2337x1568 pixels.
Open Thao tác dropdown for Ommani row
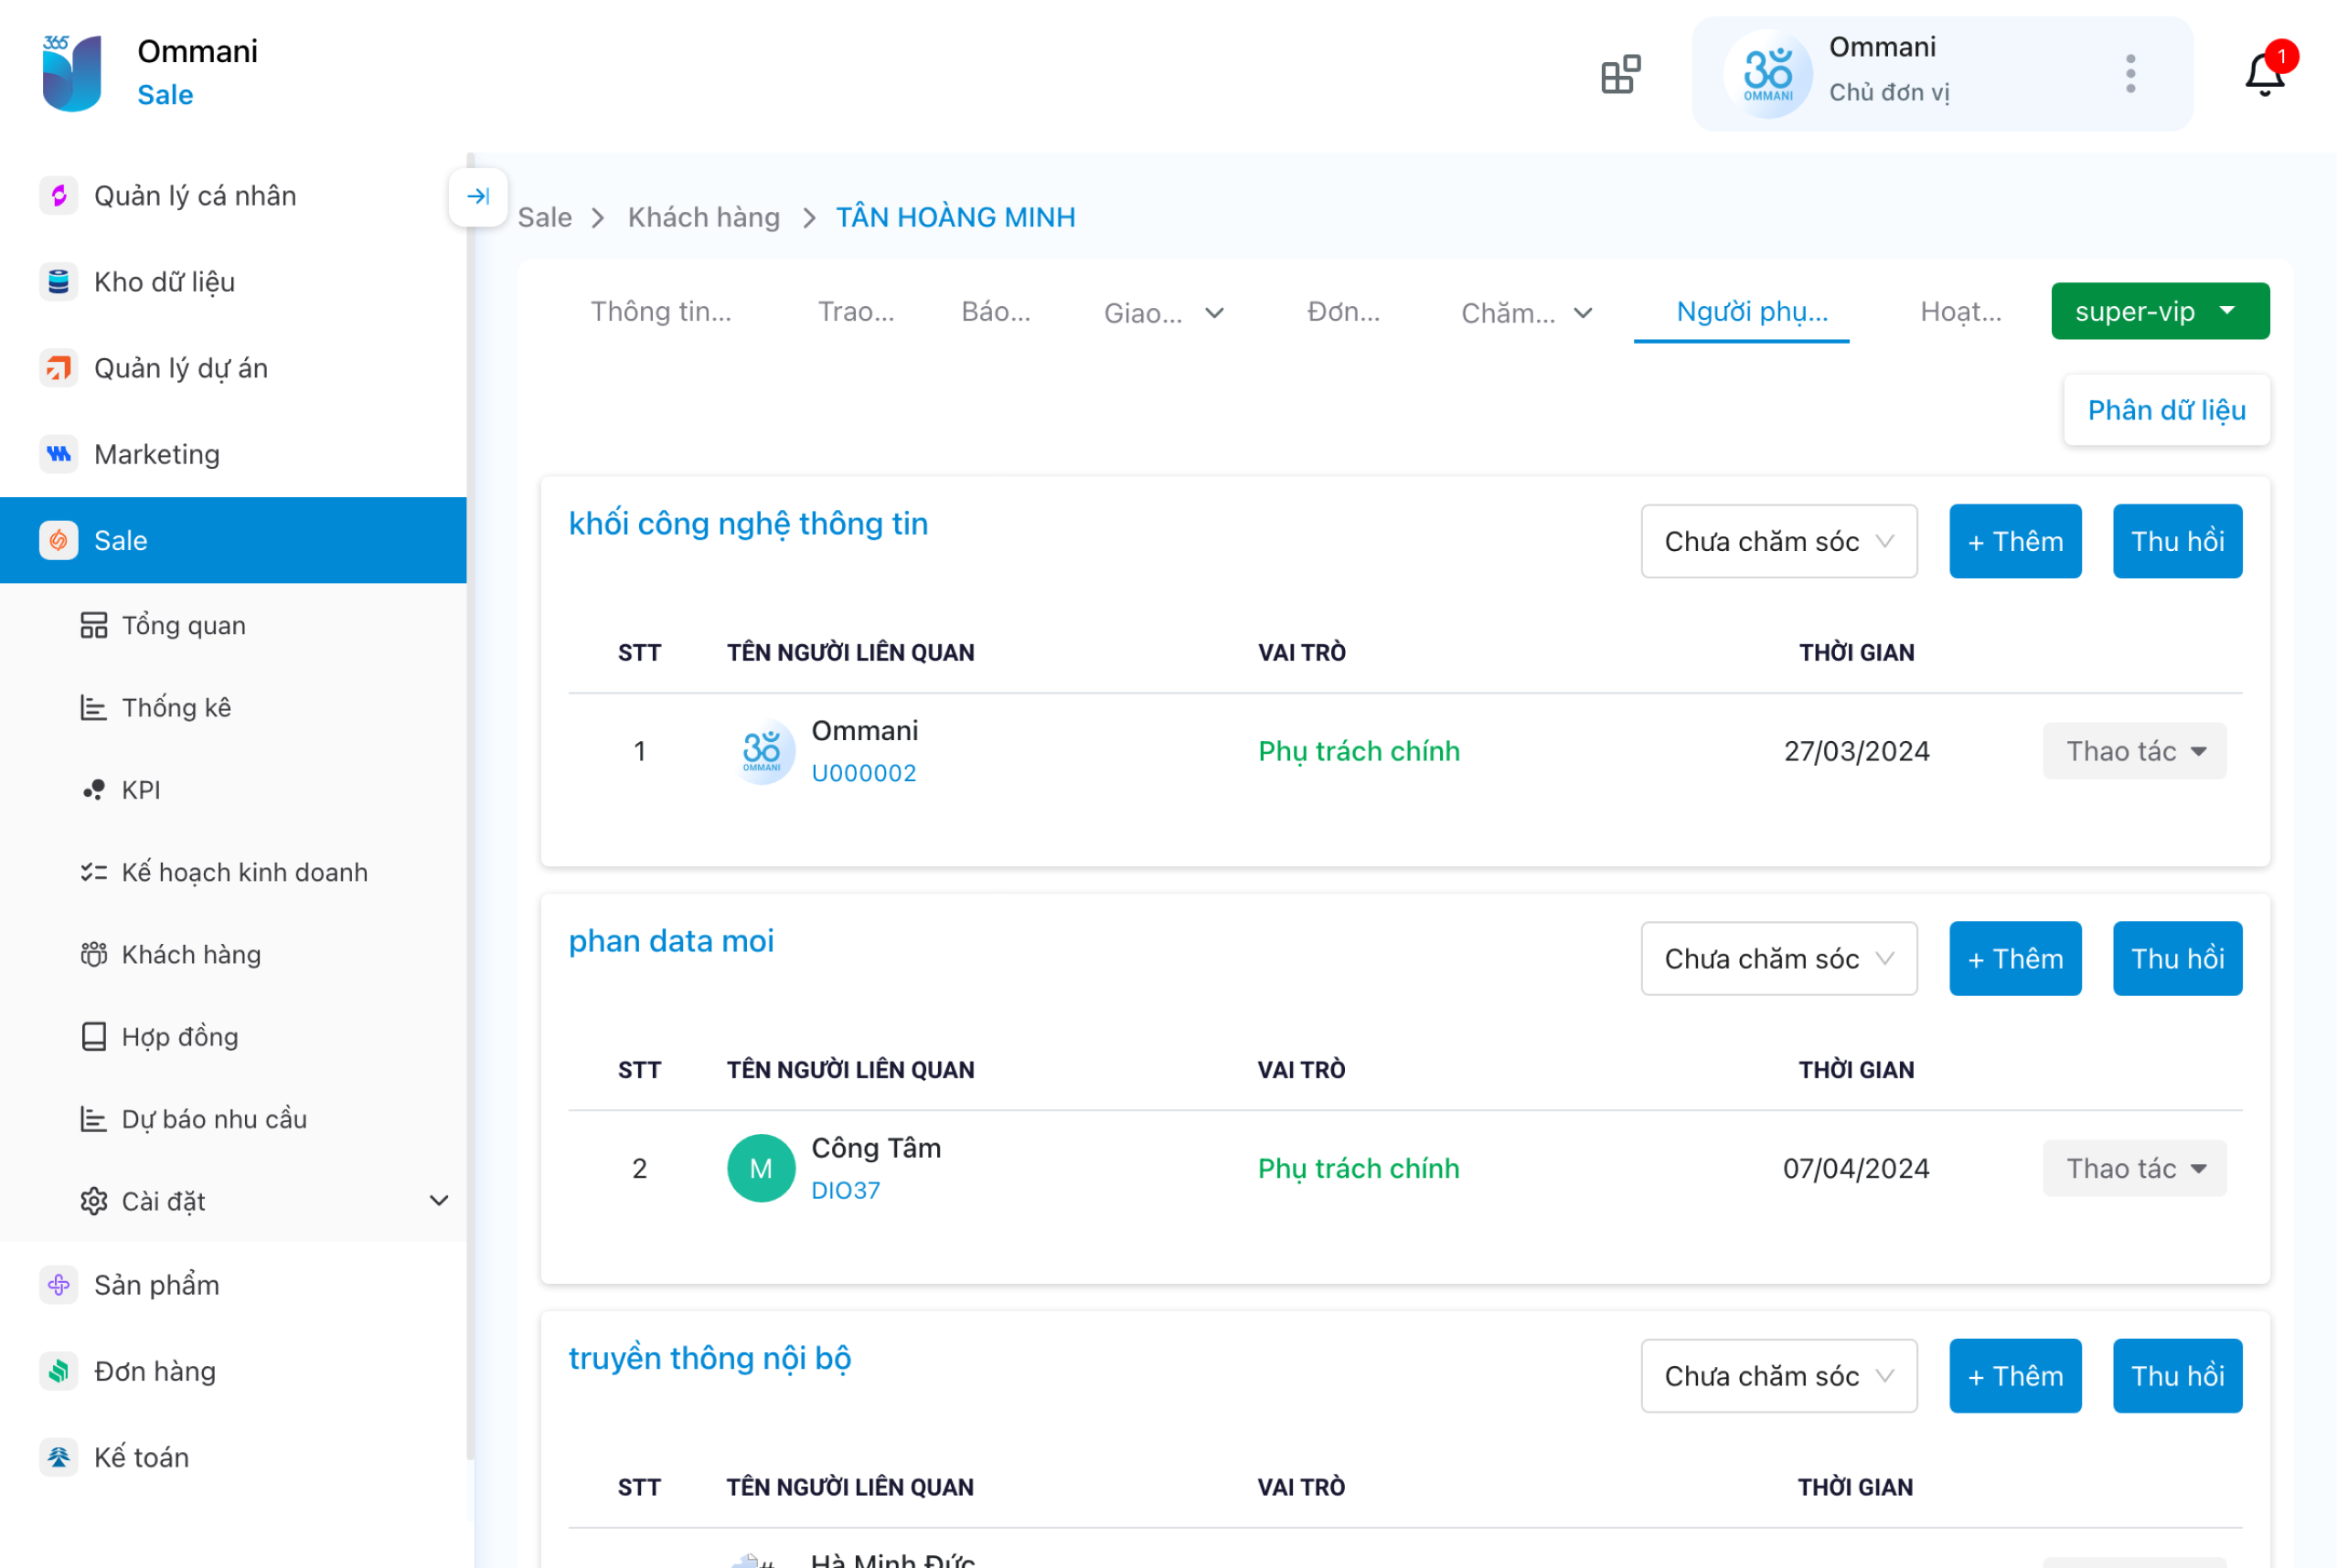click(2133, 751)
